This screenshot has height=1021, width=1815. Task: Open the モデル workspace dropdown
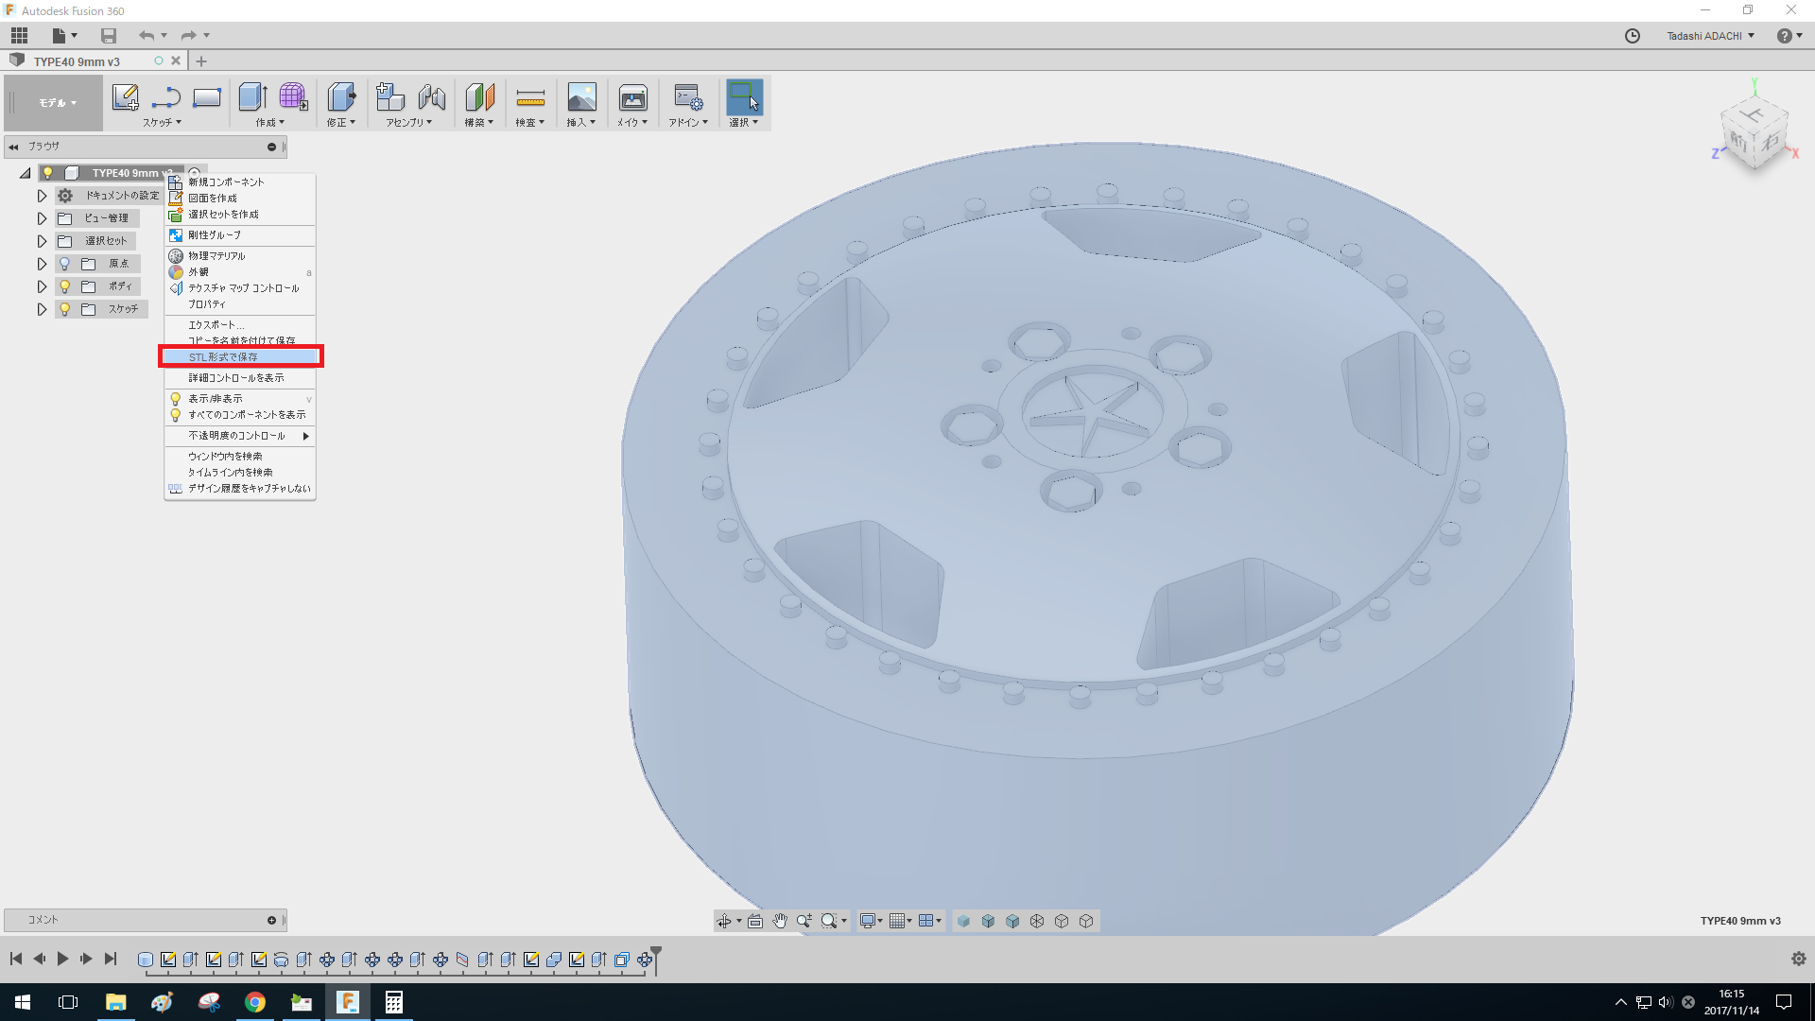click(57, 103)
